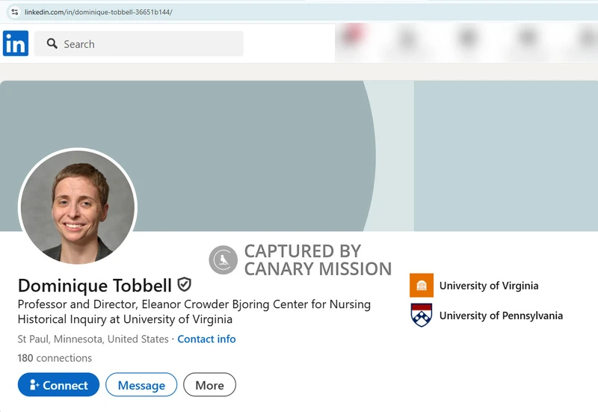The image size is (598, 412).
Task: Click the Canary Mission bird watermark icon
Action: tap(223, 260)
